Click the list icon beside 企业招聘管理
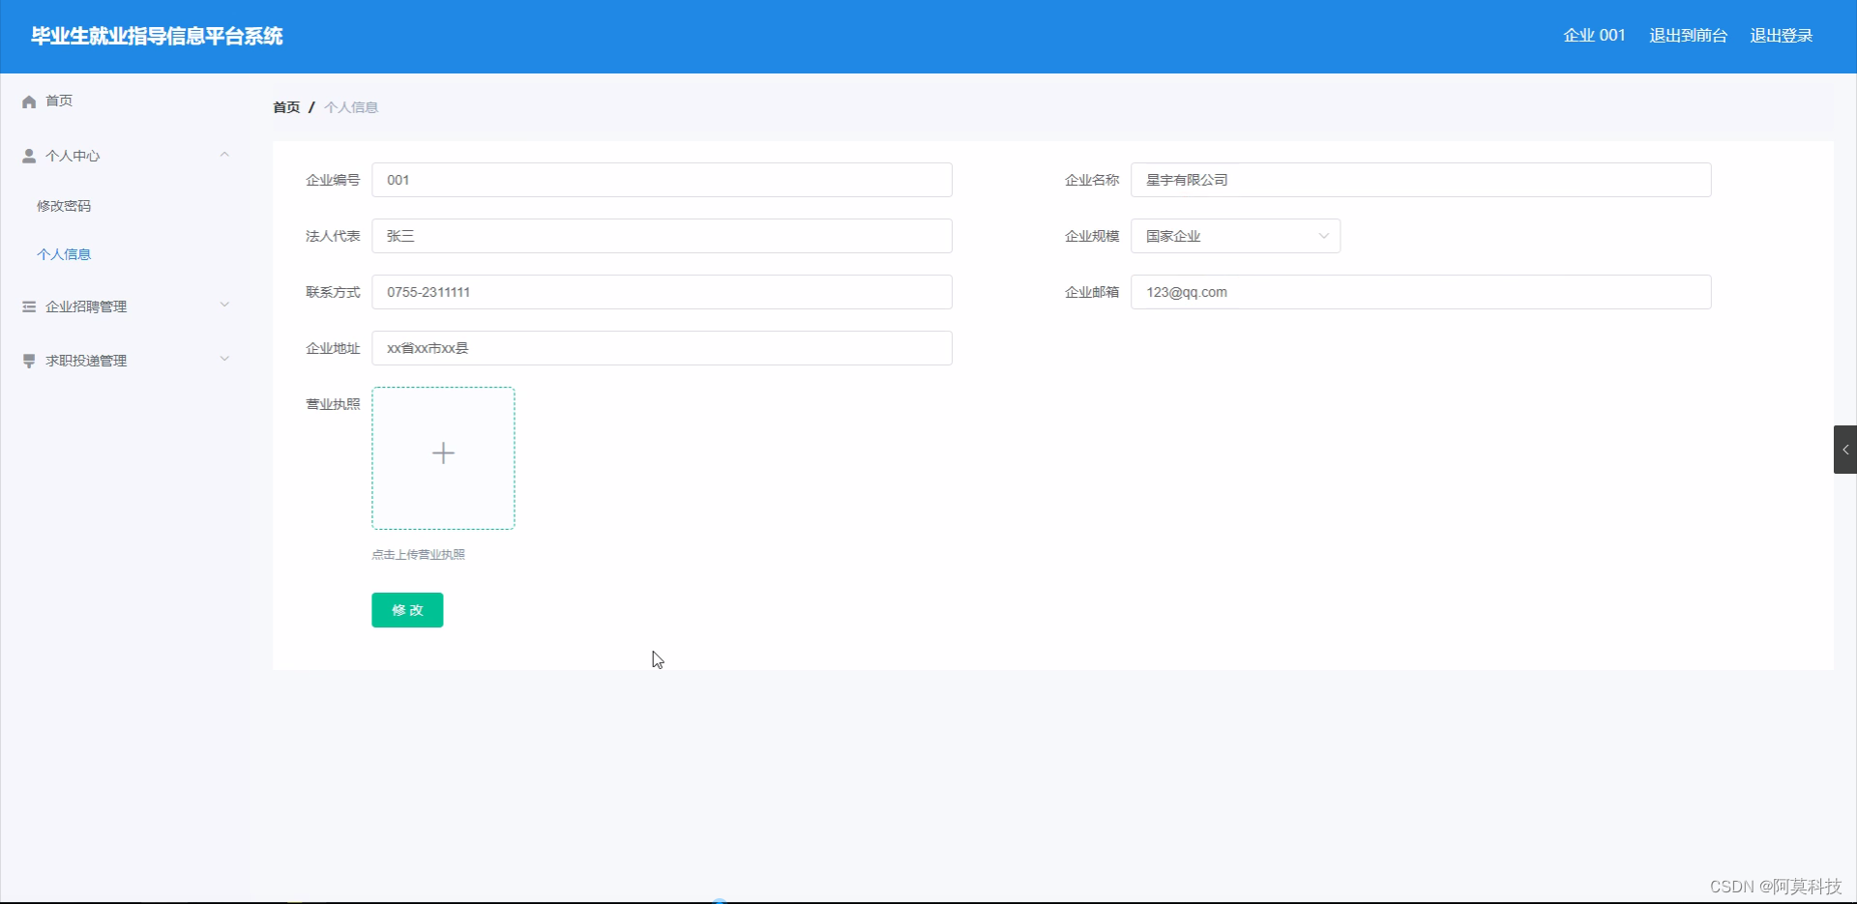Screen dimensions: 1857x904 pyautogui.click(x=28, y=306)
